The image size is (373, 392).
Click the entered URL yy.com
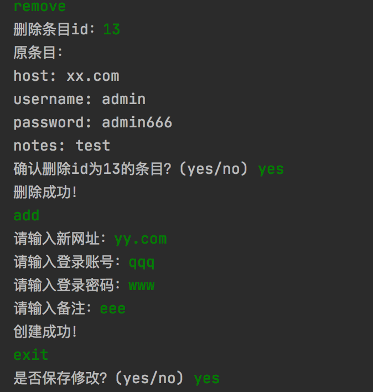tap(141, 239)
